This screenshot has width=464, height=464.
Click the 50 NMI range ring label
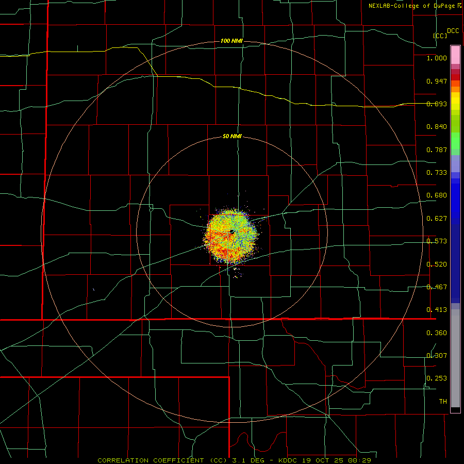[232, 137]
